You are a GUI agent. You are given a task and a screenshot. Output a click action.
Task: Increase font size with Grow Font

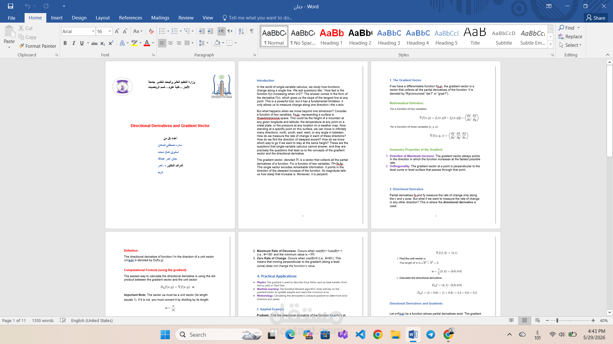click(117, 31)
